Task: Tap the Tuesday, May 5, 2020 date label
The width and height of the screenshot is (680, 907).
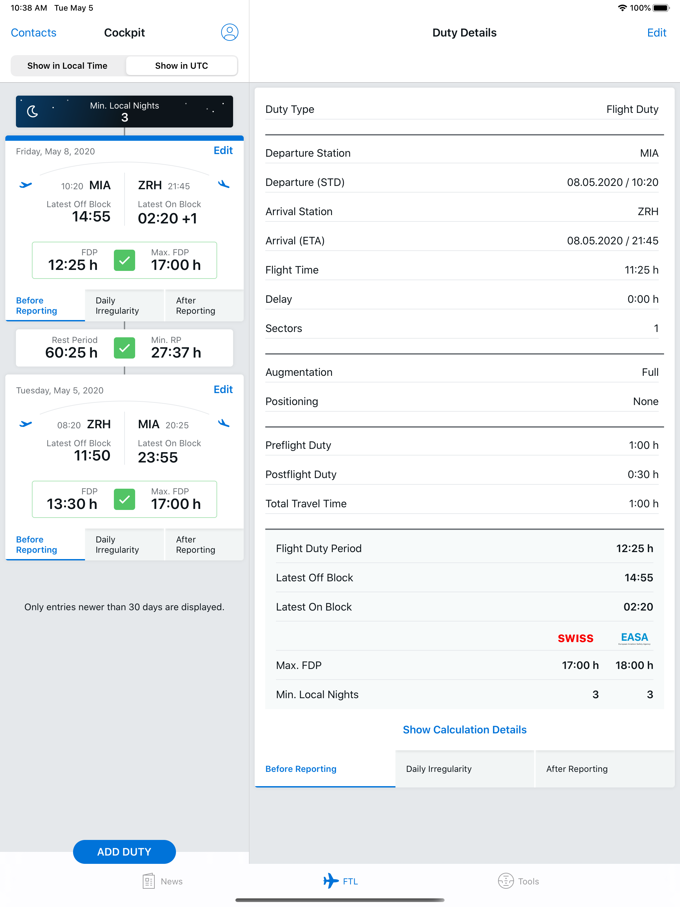Action: (x=60, y=390)
